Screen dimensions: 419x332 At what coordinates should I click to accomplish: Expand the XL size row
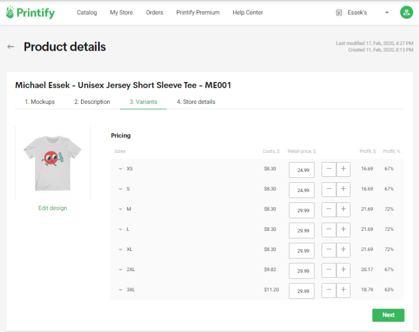(120, 249)
